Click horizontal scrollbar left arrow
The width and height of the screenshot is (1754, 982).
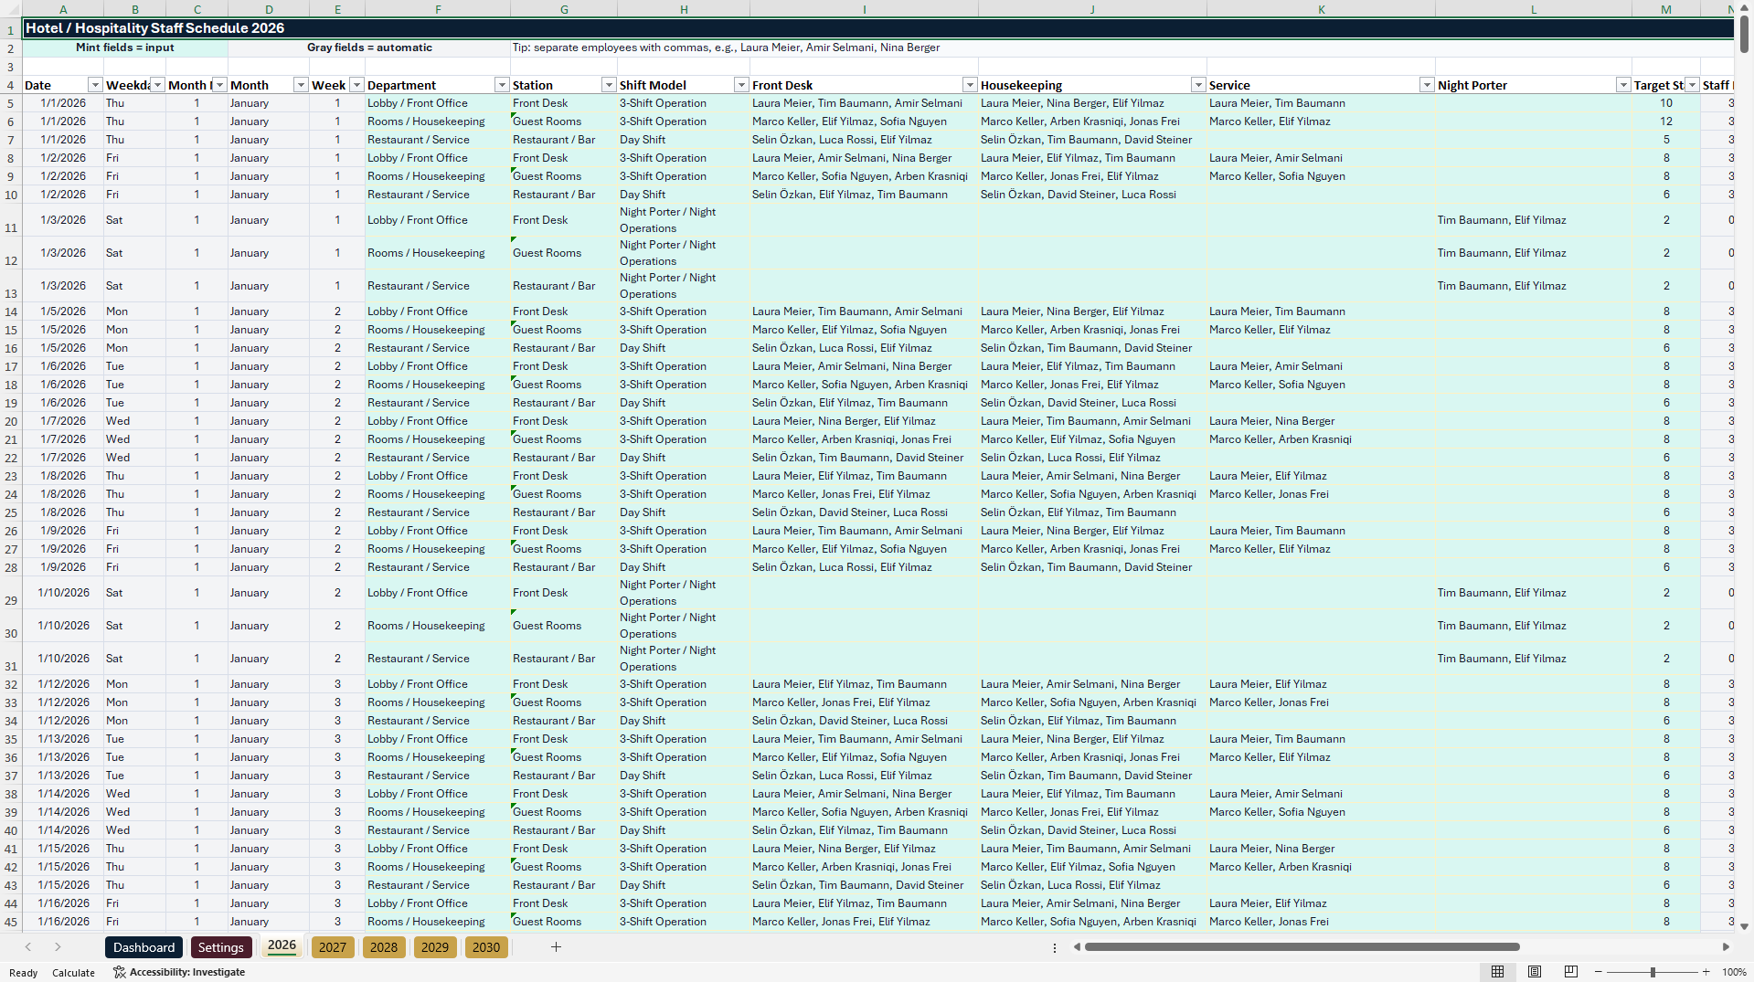[x=1077, y=947]
